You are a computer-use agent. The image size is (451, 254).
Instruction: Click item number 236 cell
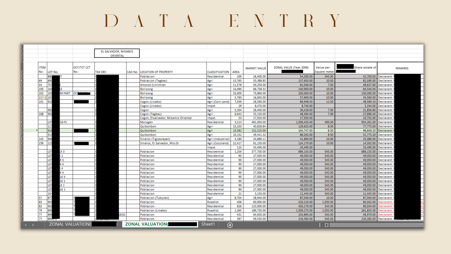pyautogui.click(x=43, y=143)
